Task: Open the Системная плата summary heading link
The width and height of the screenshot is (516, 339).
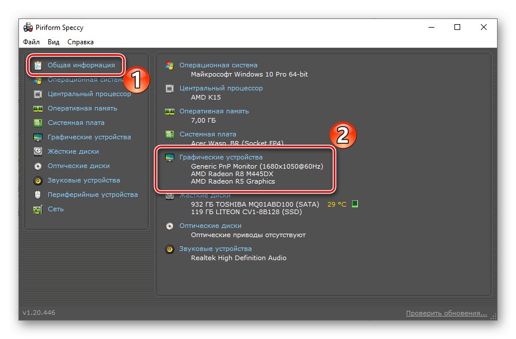Action: [x=208, y=134]
